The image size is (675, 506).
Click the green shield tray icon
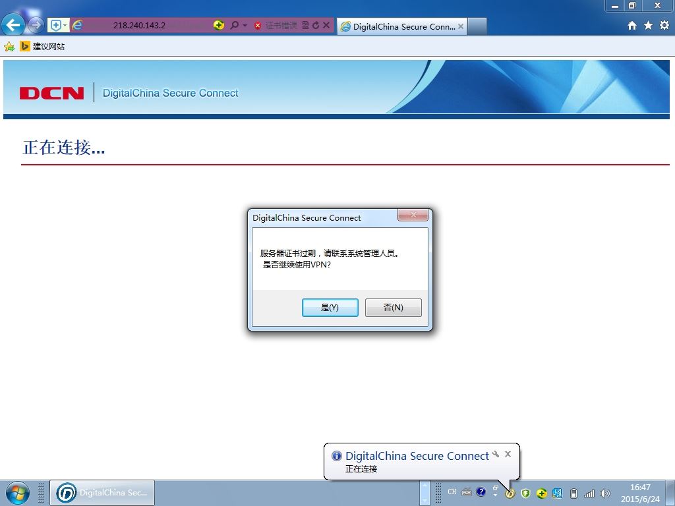[x=525, y=493]
